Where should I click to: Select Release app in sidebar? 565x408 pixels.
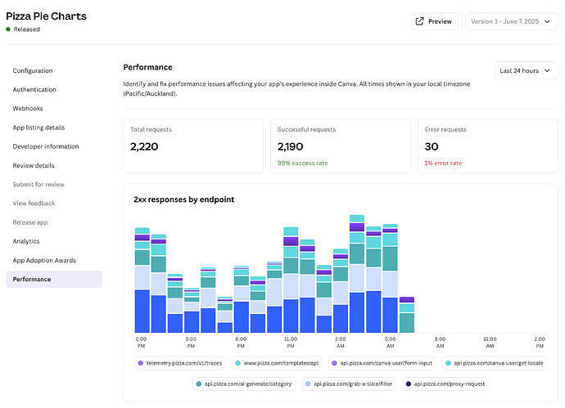[x=30, y=222]
